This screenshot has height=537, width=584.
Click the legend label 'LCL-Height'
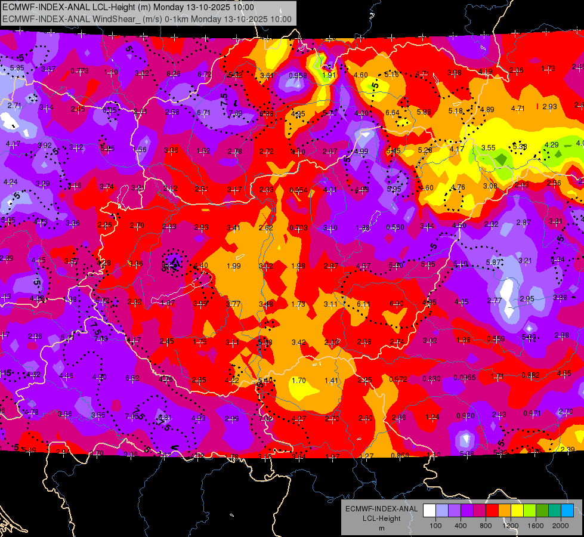click(x=381, y=519)
